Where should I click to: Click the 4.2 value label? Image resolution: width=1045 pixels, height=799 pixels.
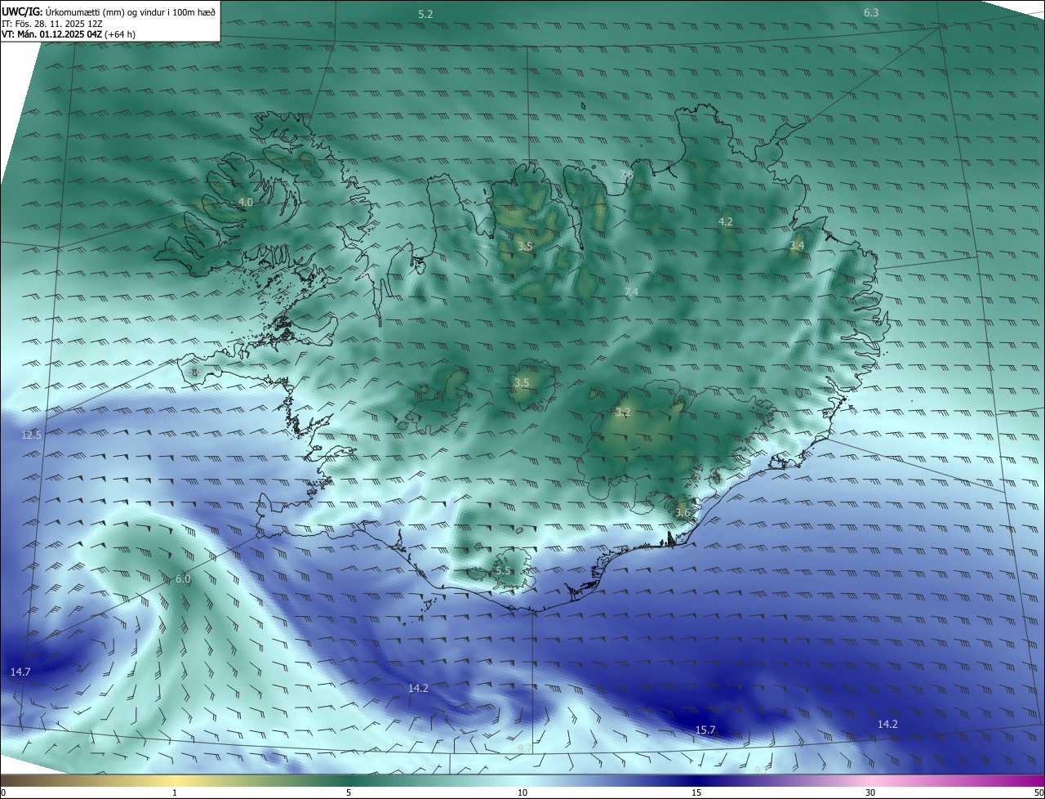point(725,222)
